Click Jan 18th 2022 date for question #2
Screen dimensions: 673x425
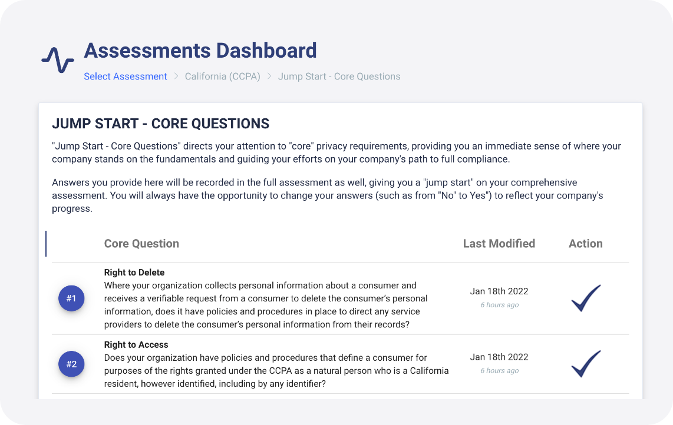[499, 357]
